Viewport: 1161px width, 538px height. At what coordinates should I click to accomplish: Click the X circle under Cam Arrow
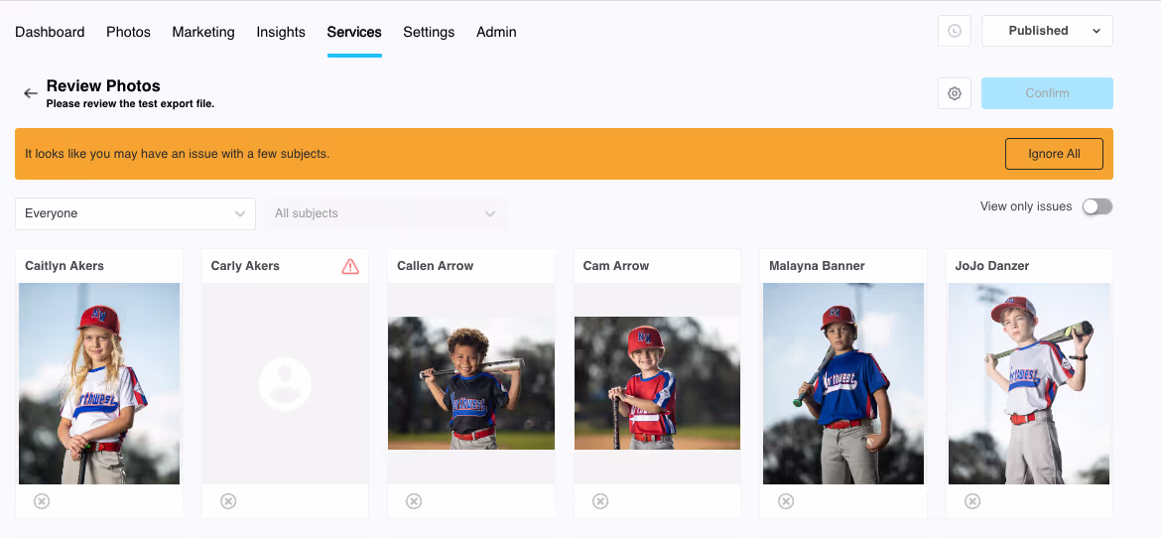600,501
